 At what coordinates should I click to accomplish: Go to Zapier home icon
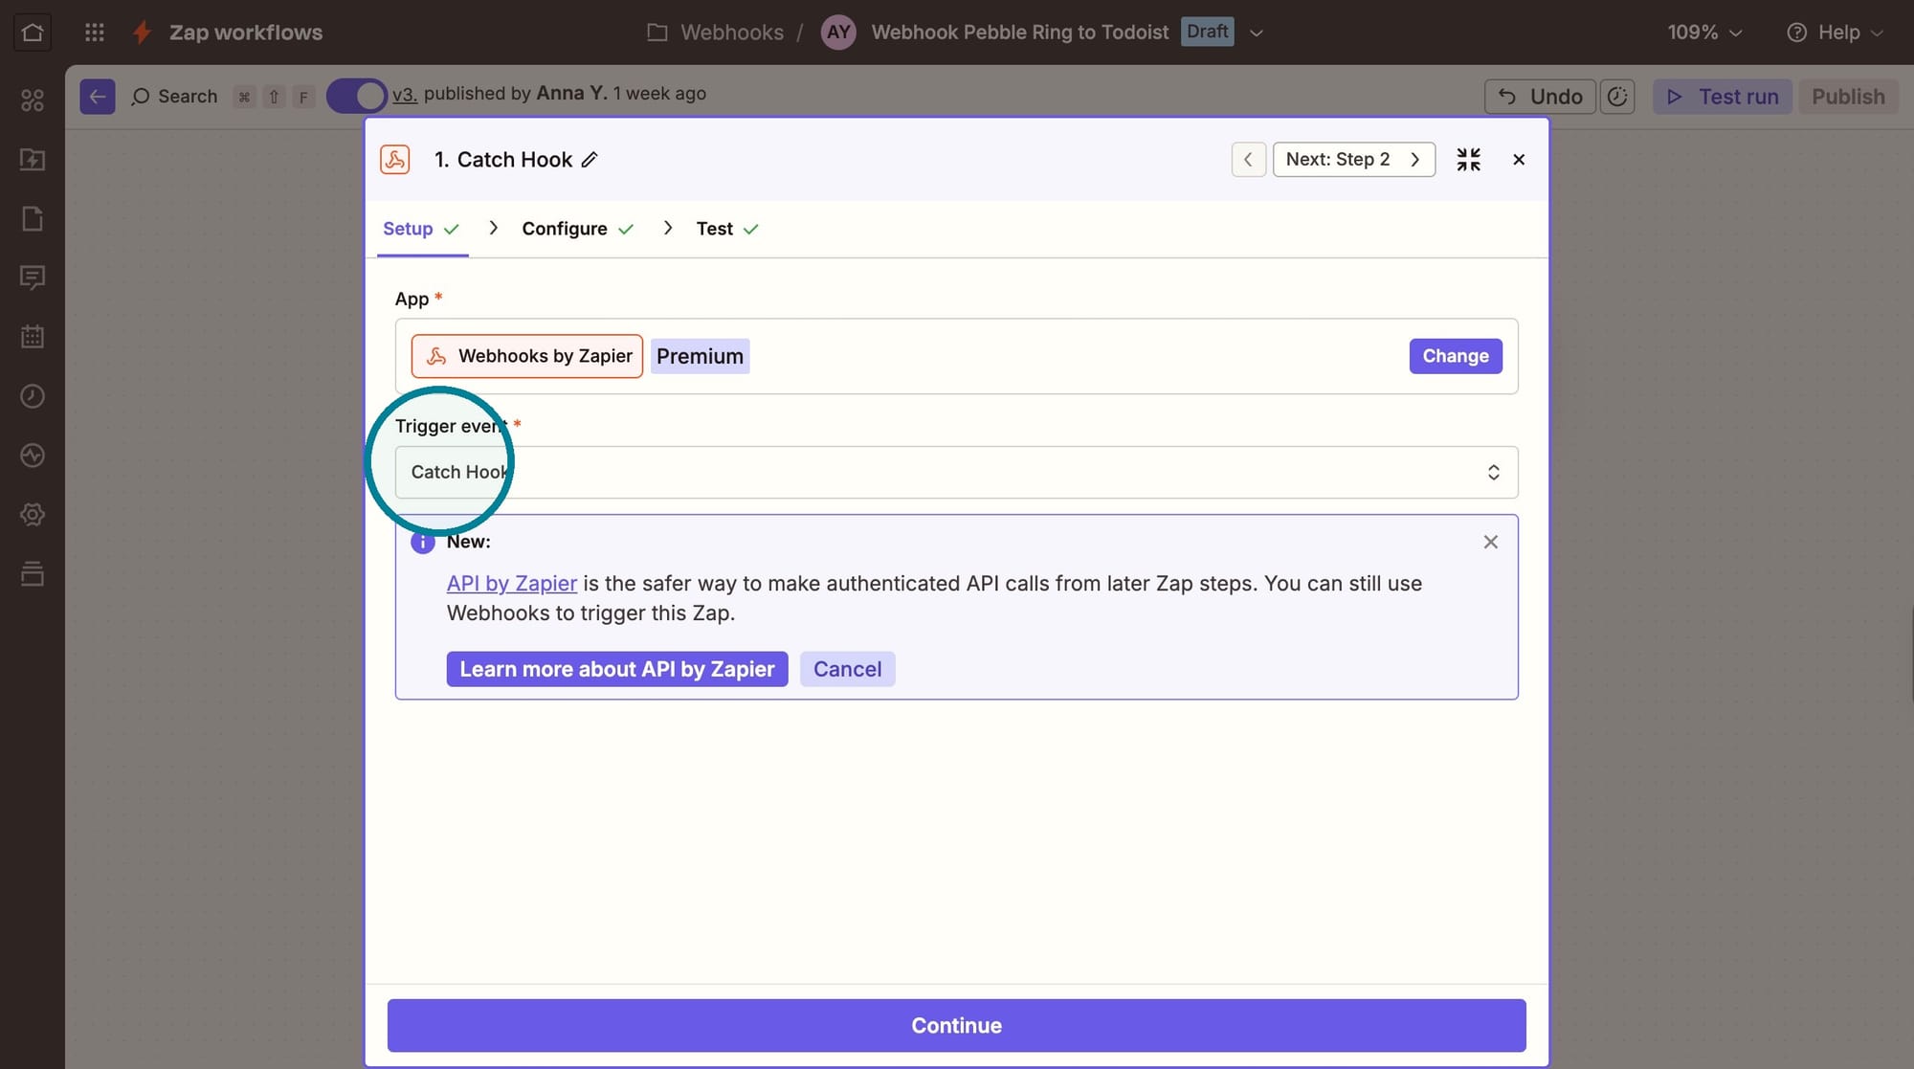[x=33, y=33]
